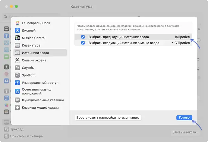Open the Универсальный доступ accessibility icon
Viewport: 208px width, 142px height.
tap(17, 83)
